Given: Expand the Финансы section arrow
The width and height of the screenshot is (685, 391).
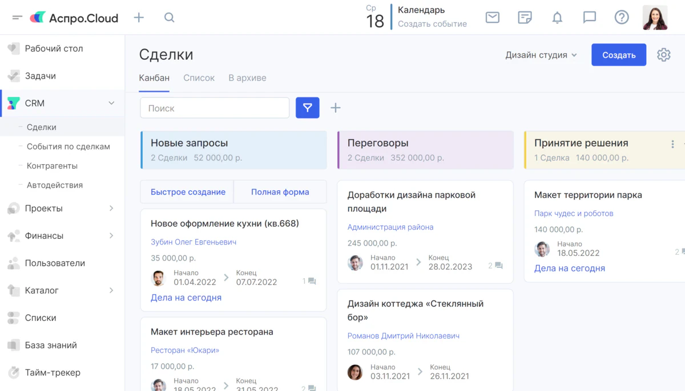Looking at the screenshot, I should click(x=111, y=236).
